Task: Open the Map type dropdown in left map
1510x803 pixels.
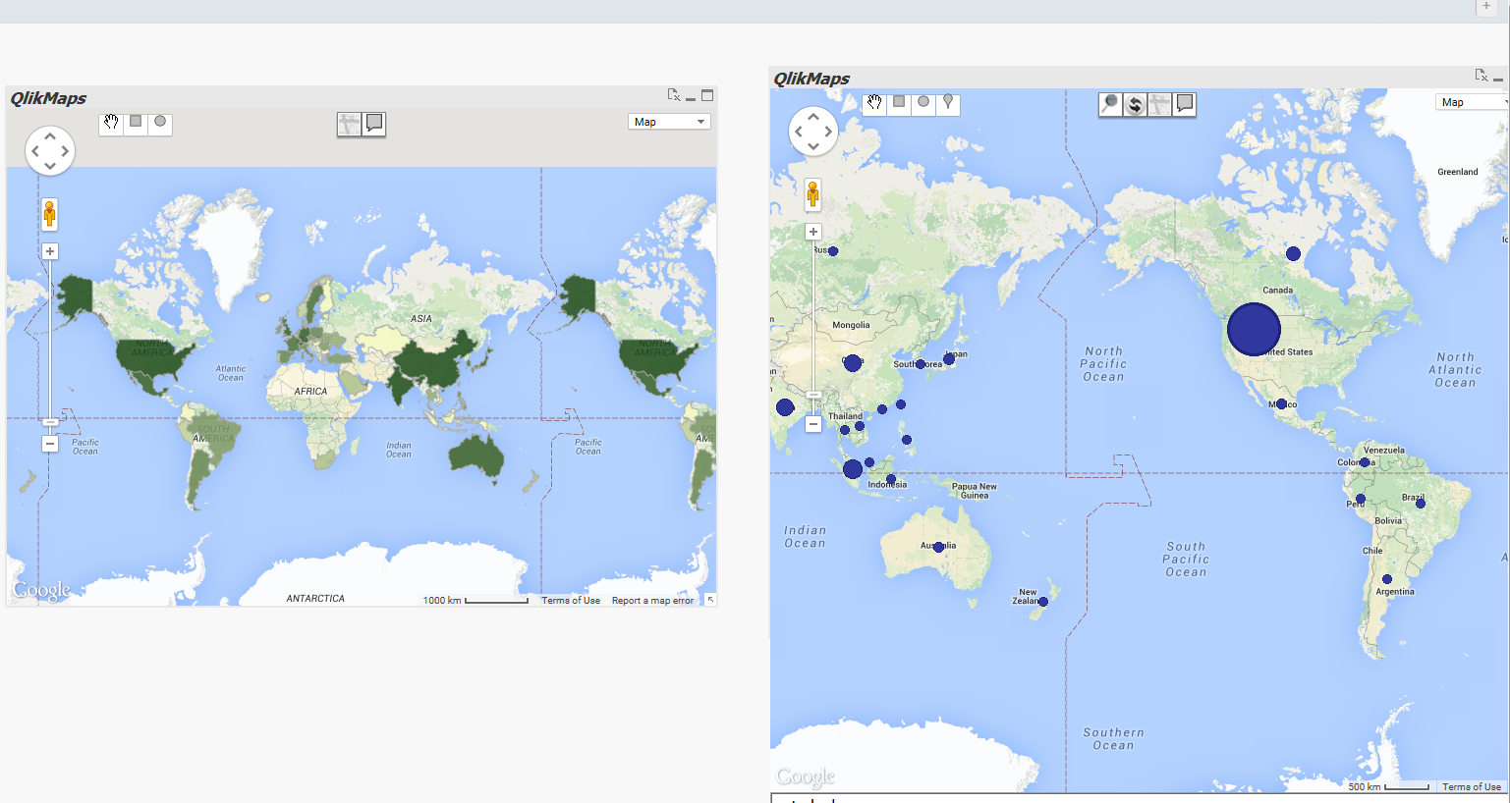Action: tap(669, 122)
